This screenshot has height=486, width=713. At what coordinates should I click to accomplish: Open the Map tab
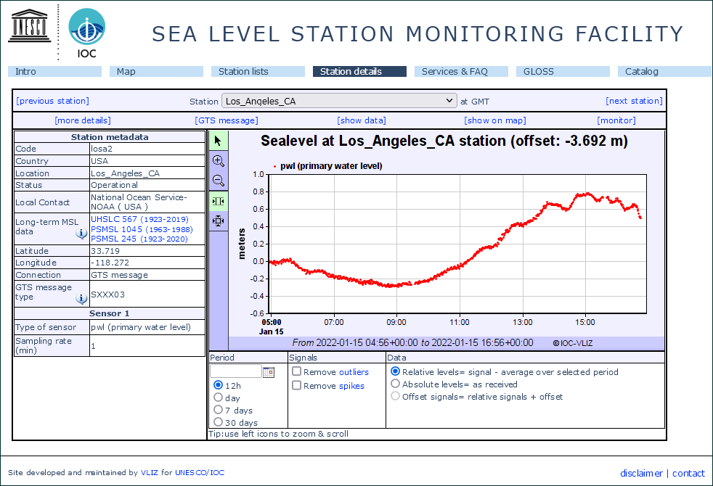click(156, 71)
